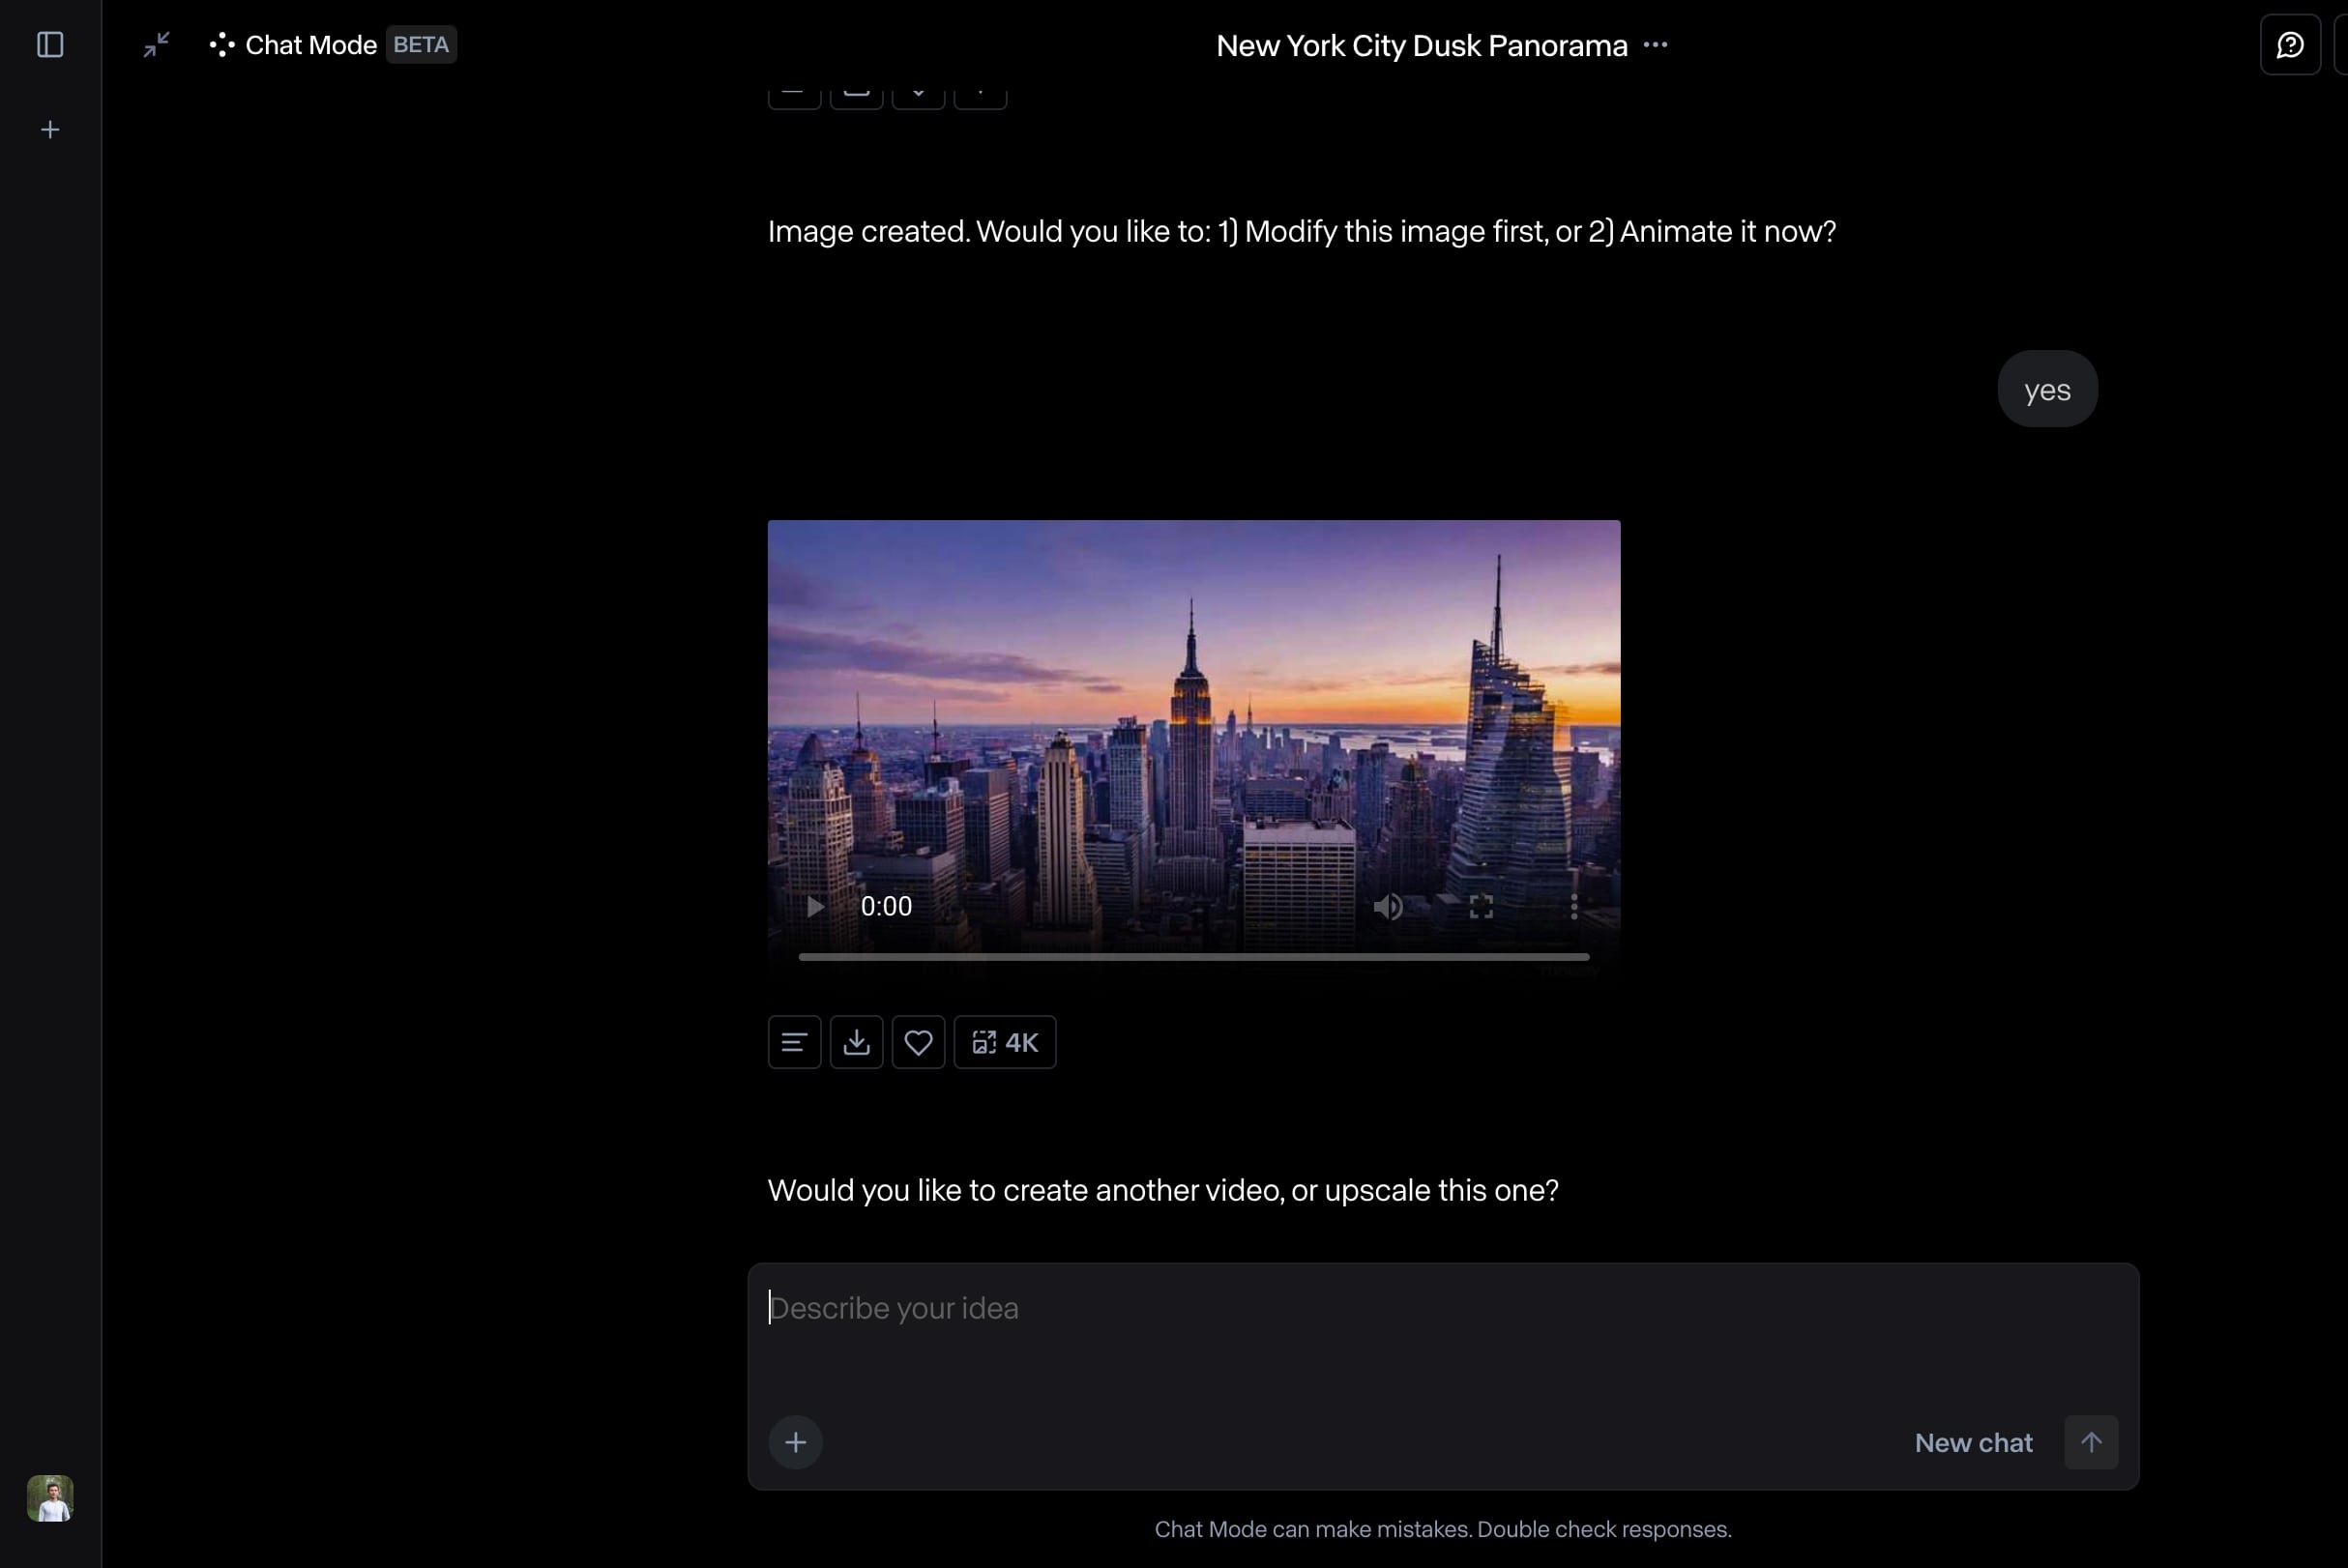This screenshot has height=1568, width=2348.
Task: Toggle the left sidebar panel icon
Action: [50, 45]
